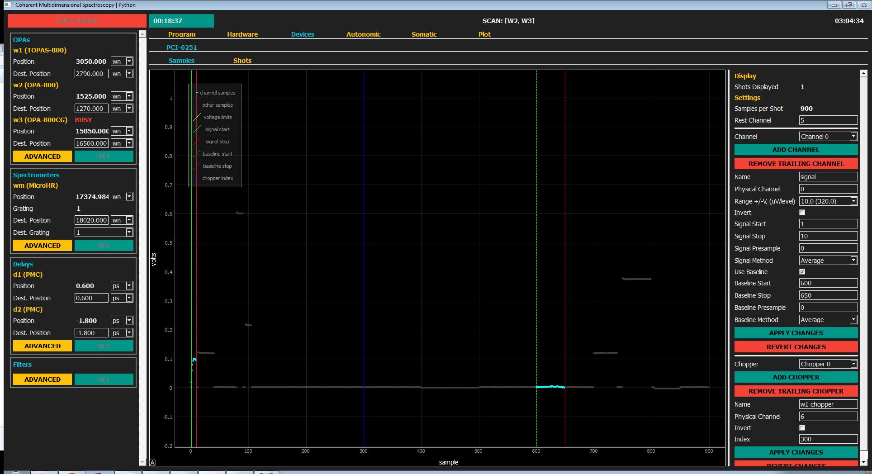872x474 pixels.
Task: Click the settings panel scroll up arrow
Action: pos(863,73)
